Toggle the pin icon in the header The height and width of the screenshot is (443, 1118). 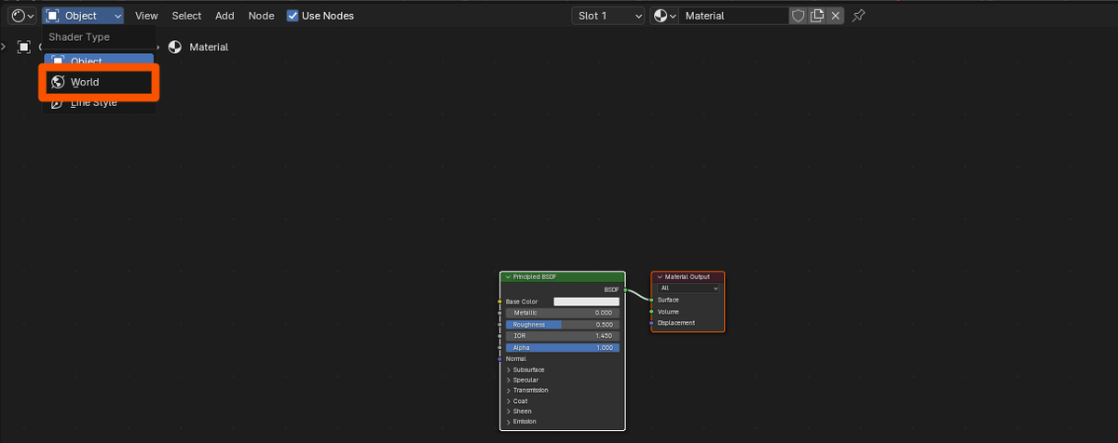[x=858, y=16]
